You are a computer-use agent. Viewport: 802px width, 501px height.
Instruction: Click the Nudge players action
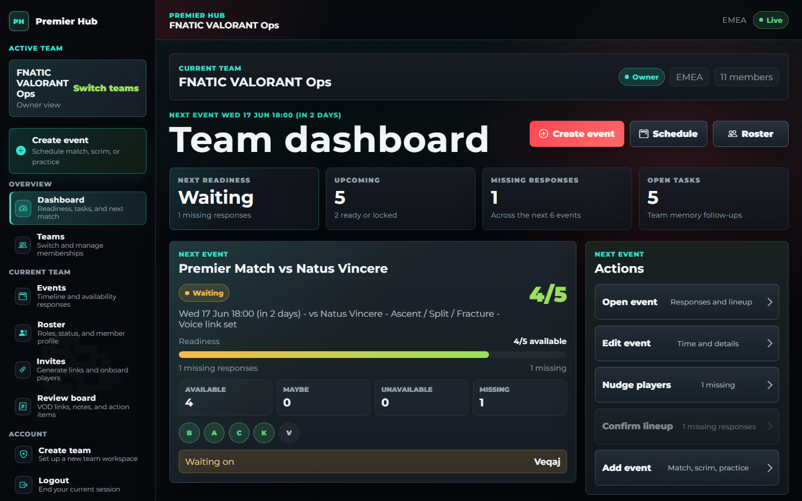687,385
